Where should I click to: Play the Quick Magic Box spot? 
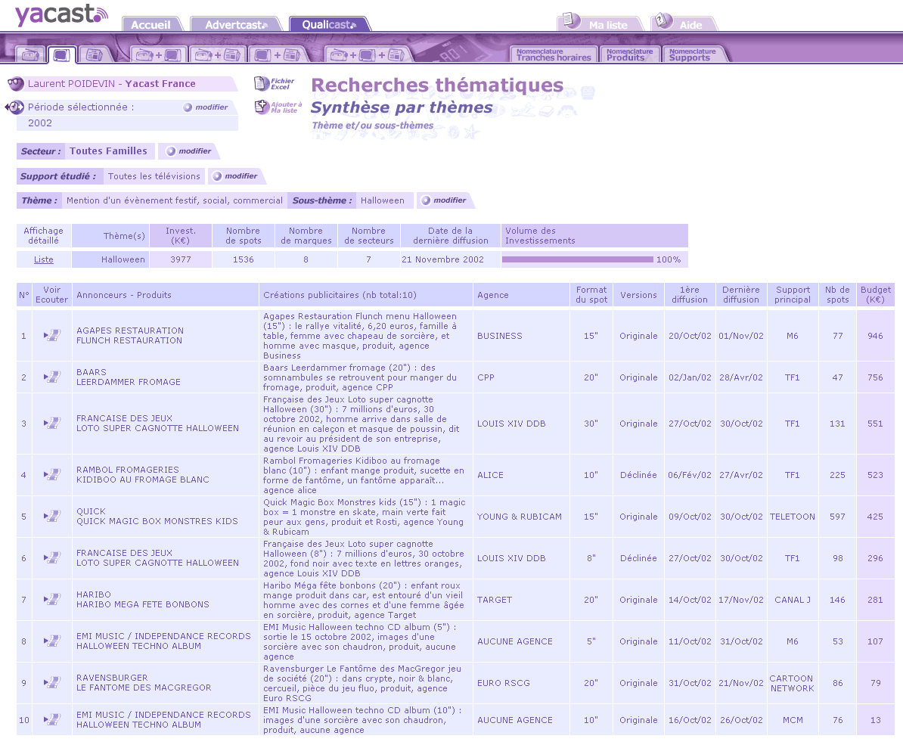tap(52, 517)
